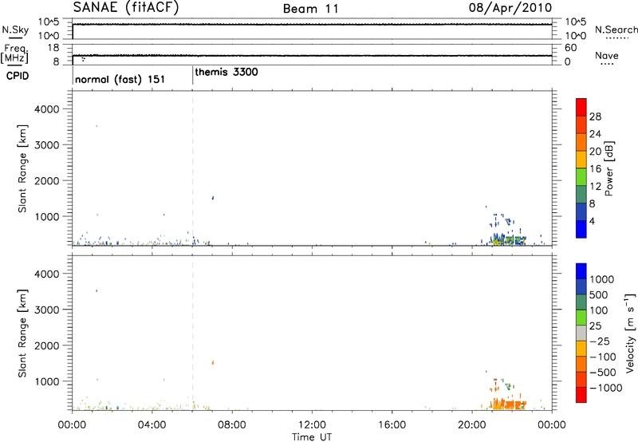Select the 18 tick on the Freq. axis
The height and width of the screenshot is (442, 638).
pos(53,48)
